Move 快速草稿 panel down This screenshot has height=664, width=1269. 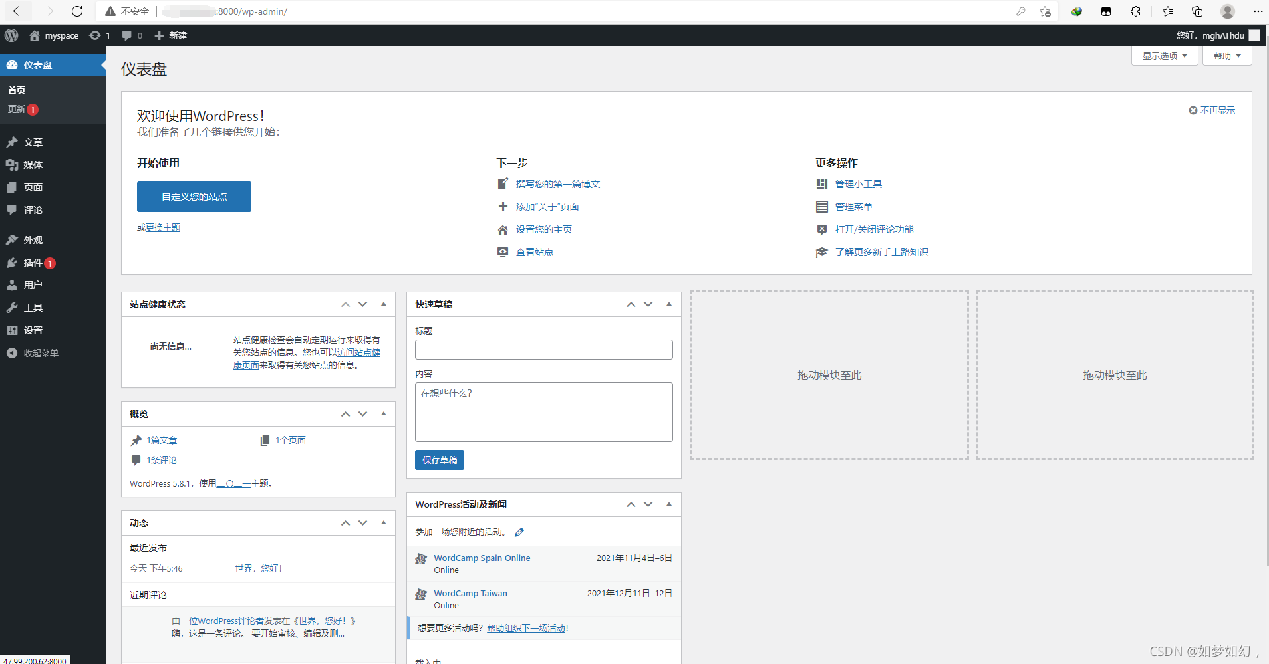point(648,304)
